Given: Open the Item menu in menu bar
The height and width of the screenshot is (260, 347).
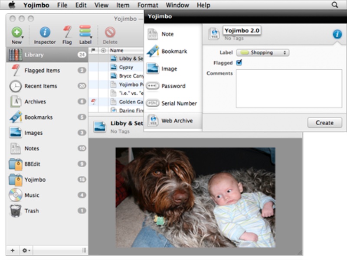Looking at the screenshot, I should pyautogui.click(x=123, y=5).
